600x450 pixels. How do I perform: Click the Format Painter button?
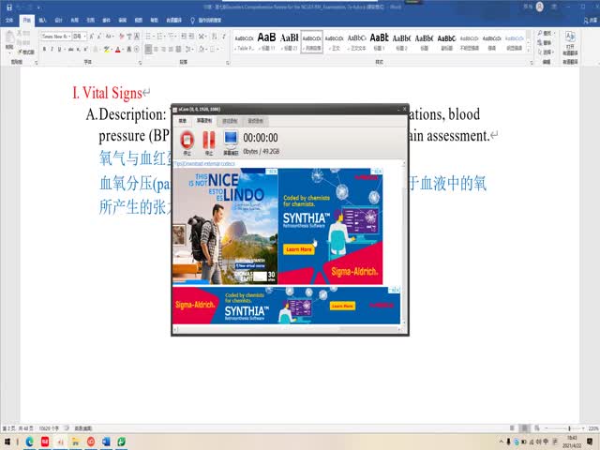pyautogui.click(x=26, y=52)
